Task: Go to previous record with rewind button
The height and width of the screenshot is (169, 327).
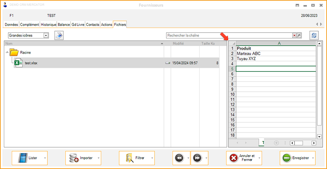Action: tap(179, 158)
